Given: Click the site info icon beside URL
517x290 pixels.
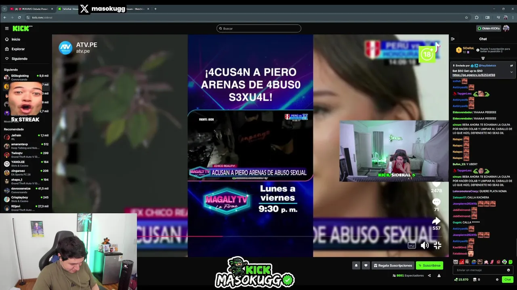Looking at the screenshot, I should tap(28, 17).
